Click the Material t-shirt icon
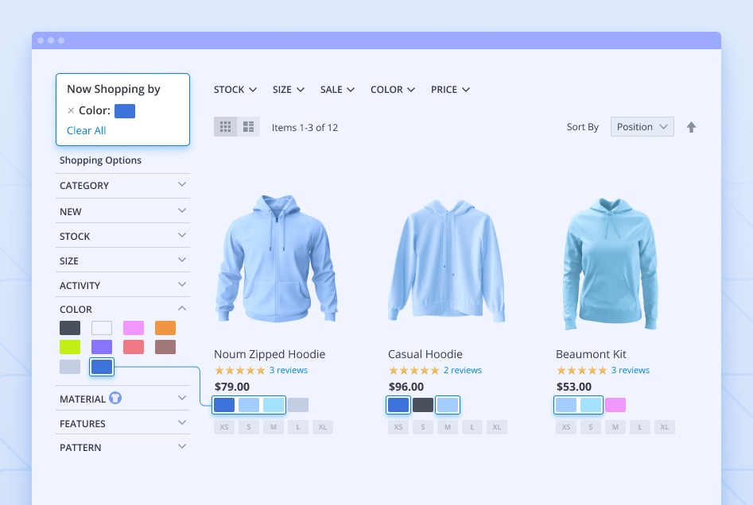Screen dimensions: 753x505 pyautogui.click(x=115, y=399)
